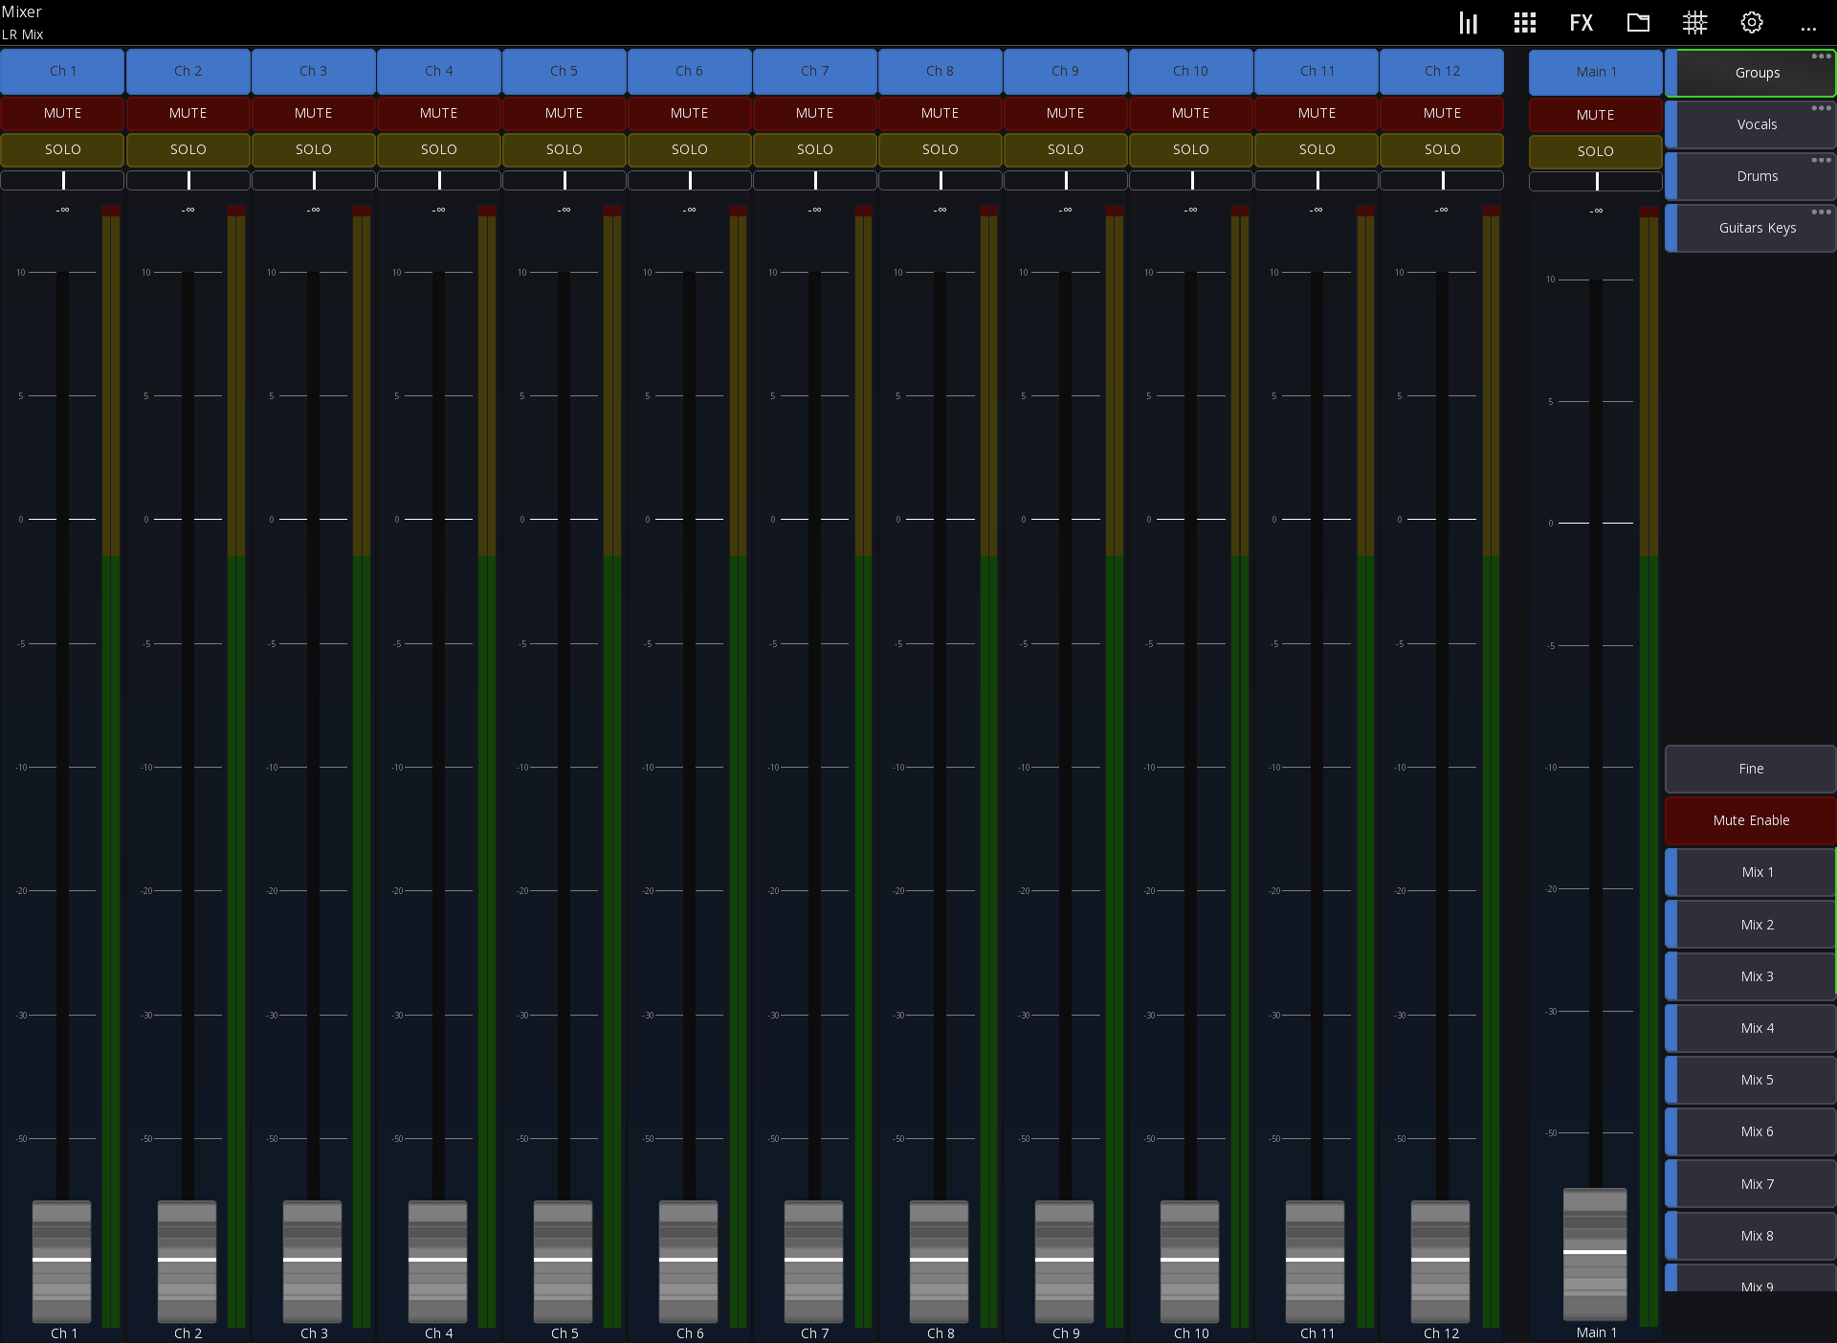Click the Ch 4 pan control
Viewport: 1837px width, 1343px height.
(x=438, y=180)
